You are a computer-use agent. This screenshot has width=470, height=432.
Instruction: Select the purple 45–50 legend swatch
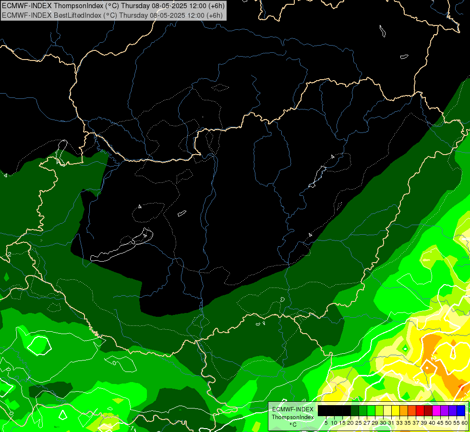tap(445, 410)
